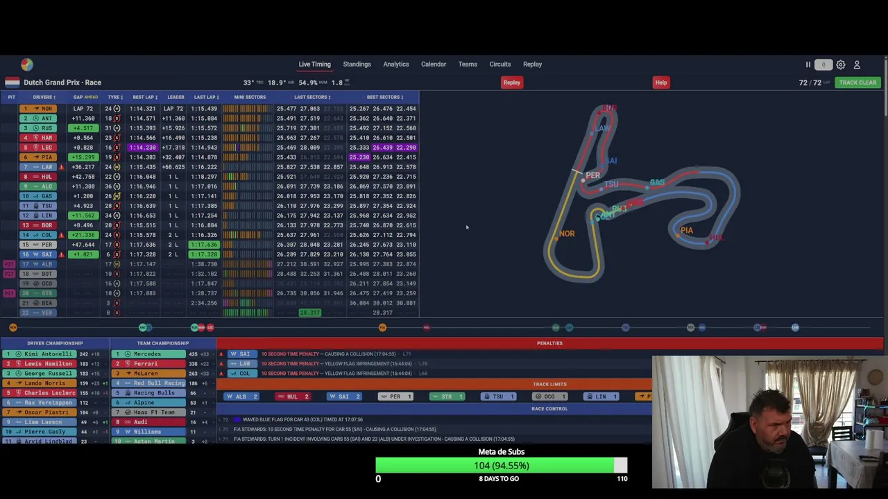
Task: Click the penalty warning icon on COL row
Action: tap(221, 374)
